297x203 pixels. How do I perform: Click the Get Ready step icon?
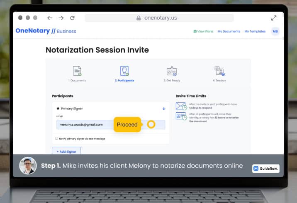(x=171, y=71)
